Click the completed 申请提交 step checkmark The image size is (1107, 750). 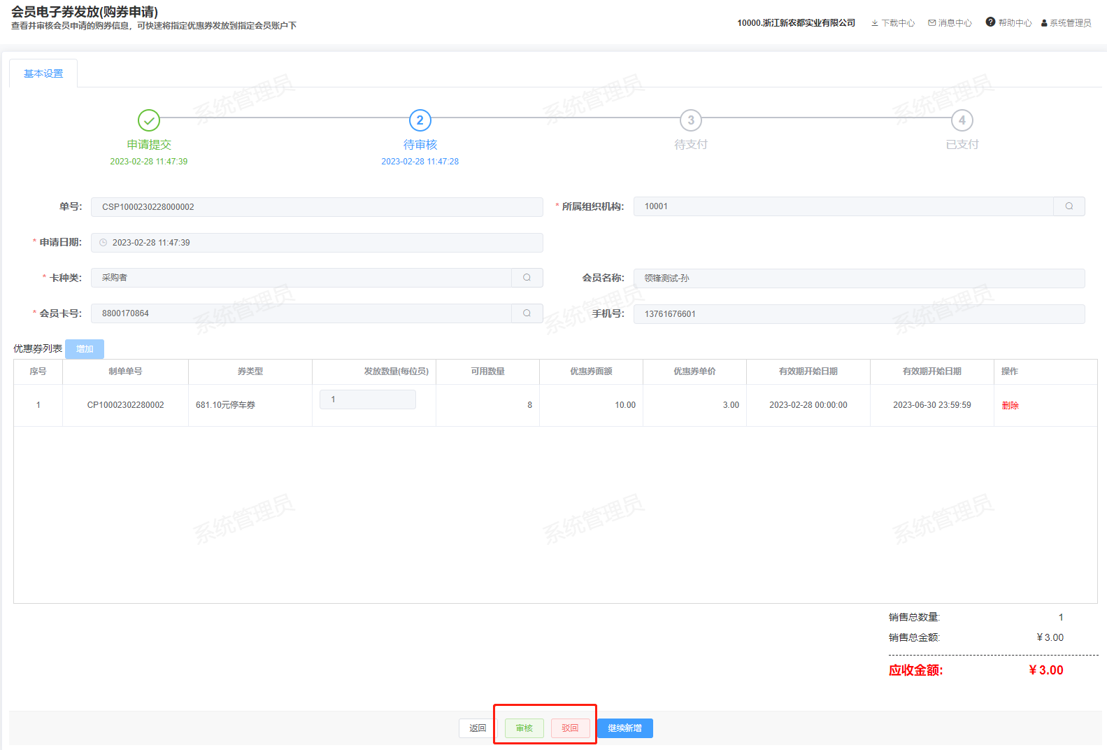(148, 120)
